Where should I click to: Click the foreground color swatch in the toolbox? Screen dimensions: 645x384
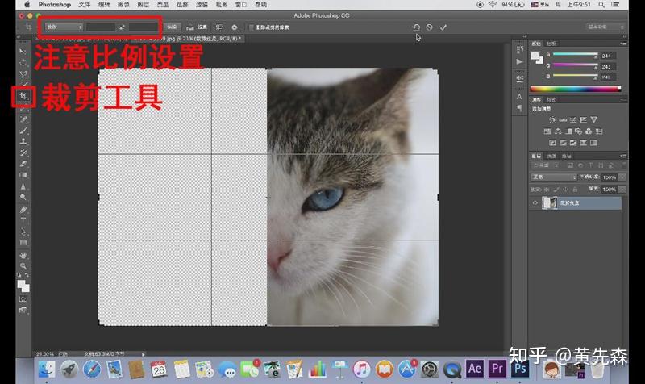(21, 284)
